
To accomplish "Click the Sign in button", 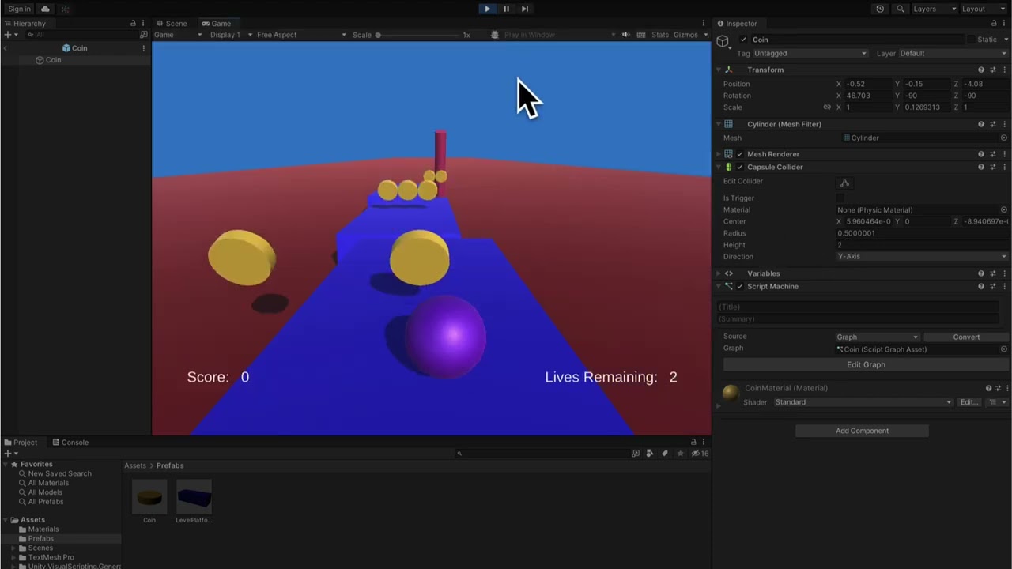I will [x=19, y=9].
